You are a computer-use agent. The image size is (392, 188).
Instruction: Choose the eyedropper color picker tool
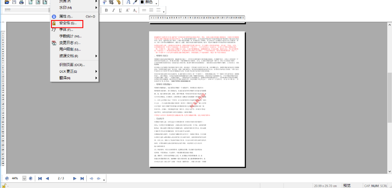[135, 2]
